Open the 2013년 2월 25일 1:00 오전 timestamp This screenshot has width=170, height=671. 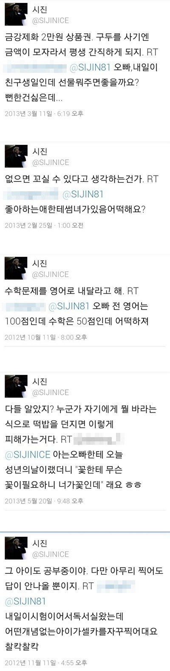click(x=44, y=225)
